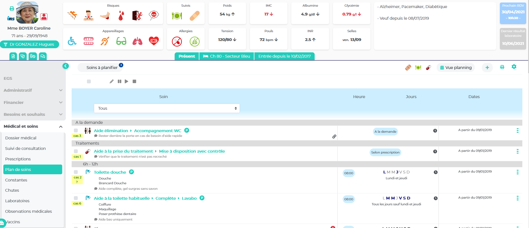
Task: Check the Aide élimination row checkbox
Action: tap(76, 130)
